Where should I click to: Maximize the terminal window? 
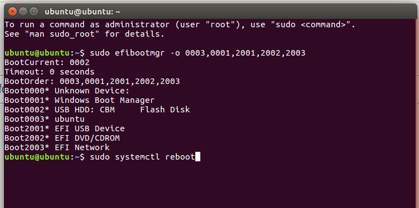[33, 12]
